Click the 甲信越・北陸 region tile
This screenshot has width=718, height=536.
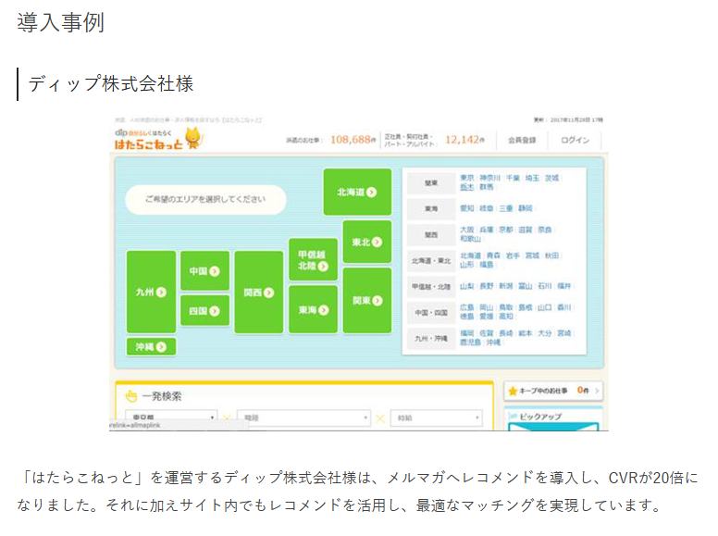tap(313, 259)
